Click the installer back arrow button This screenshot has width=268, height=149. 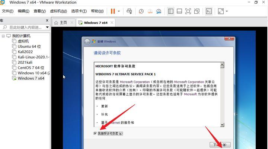pyautogui.click(x=87, y=42)
